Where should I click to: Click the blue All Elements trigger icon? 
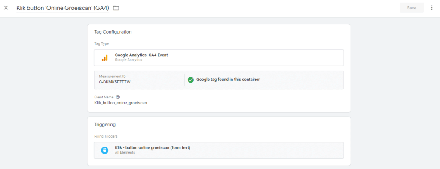point(105,150)
